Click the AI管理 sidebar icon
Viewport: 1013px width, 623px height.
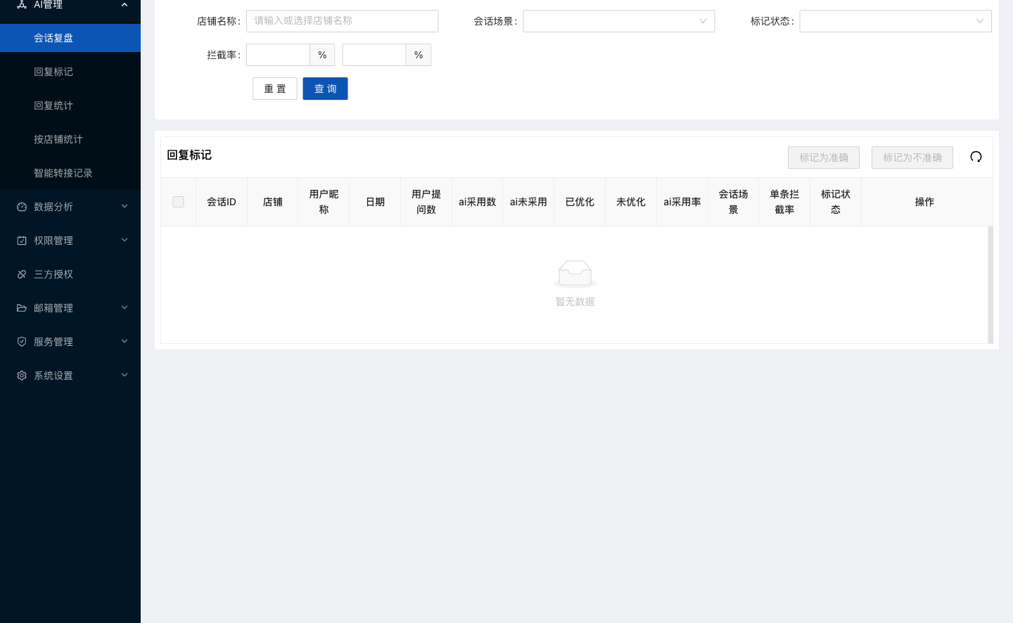click(22, 4)
